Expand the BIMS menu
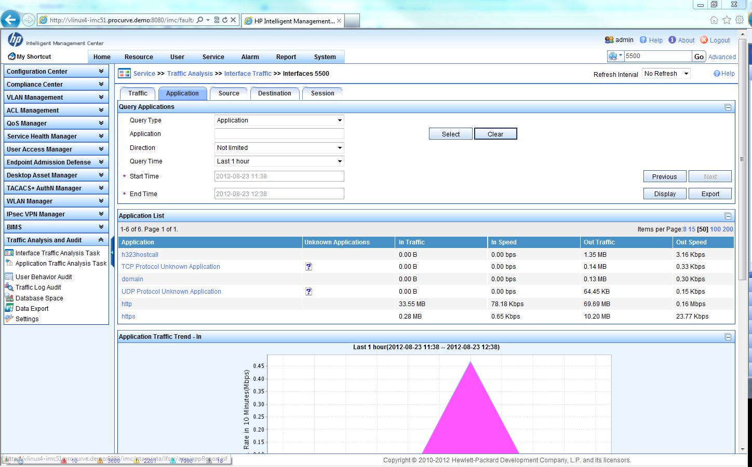The height and width of the screenshot is (467, 752). tap(57, 227)
